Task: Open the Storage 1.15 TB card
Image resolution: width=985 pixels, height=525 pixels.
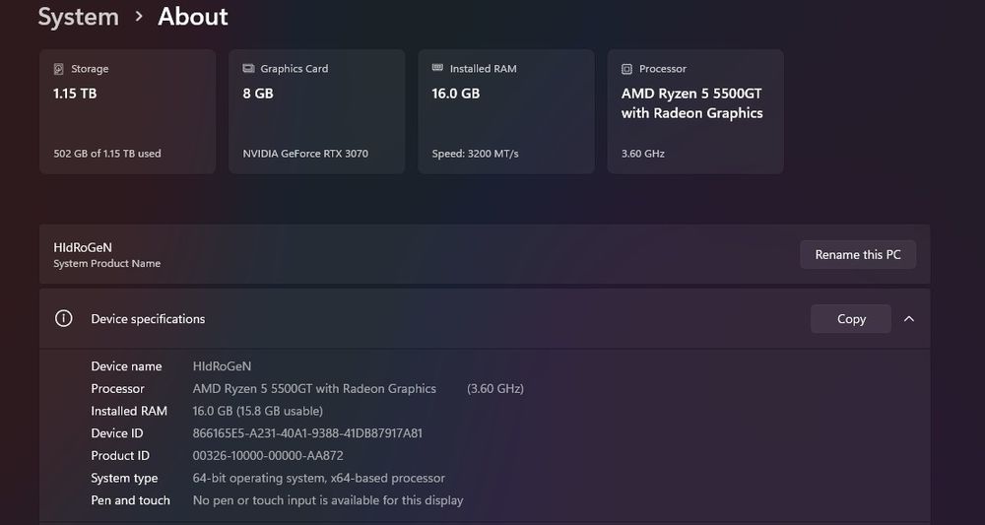Action: pyautogui.click(x=127, y=111)
